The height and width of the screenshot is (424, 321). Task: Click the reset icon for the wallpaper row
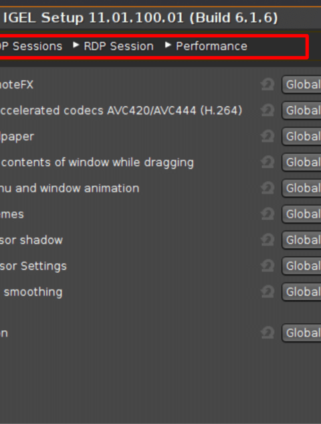pos(267,136)
